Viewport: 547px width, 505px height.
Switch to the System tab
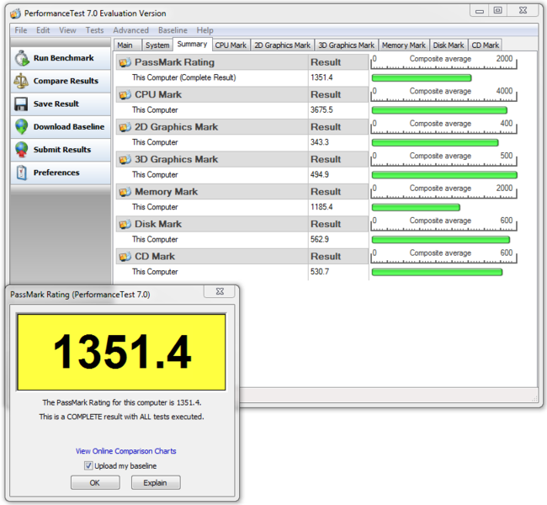tap(157, 45)
